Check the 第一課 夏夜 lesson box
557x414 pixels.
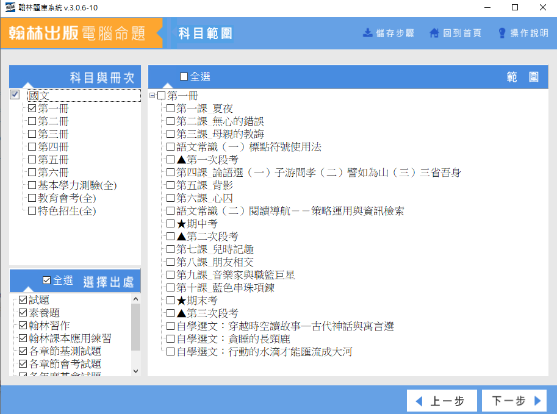click(171, 109)
